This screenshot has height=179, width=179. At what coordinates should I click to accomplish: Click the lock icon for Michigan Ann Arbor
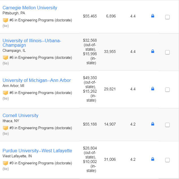152,89
